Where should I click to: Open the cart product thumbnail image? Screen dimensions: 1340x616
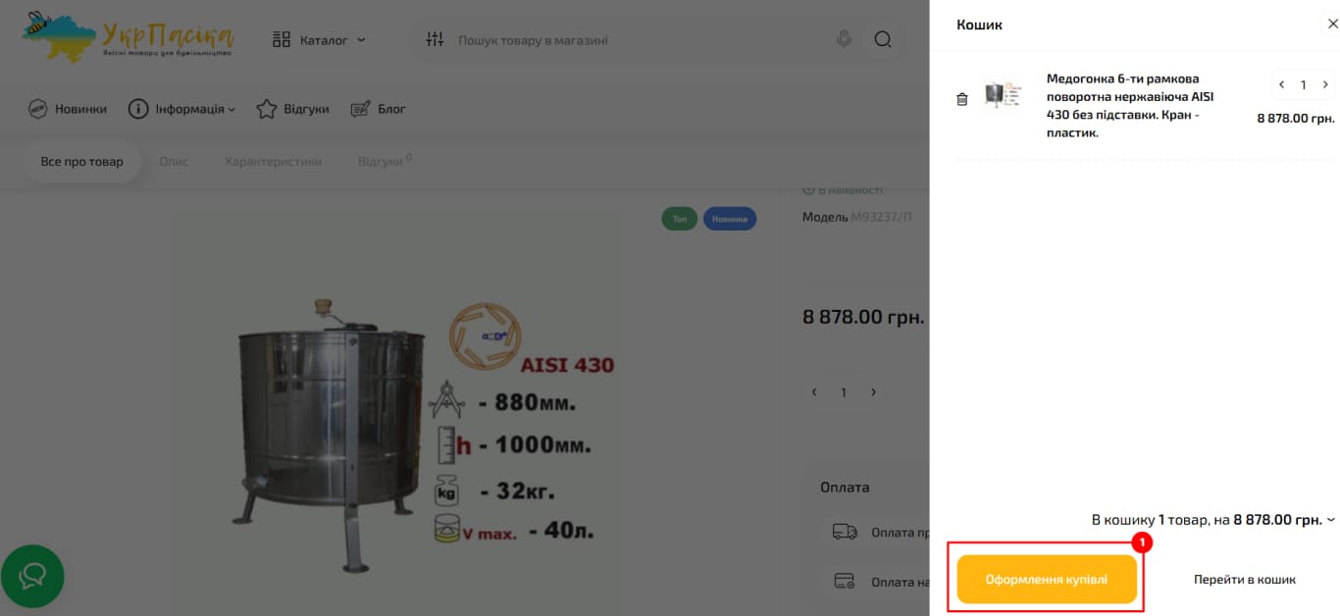click(1004, 96)
